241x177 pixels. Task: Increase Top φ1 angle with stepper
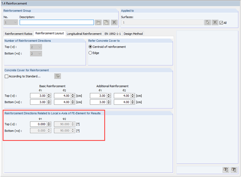point(49,123)
